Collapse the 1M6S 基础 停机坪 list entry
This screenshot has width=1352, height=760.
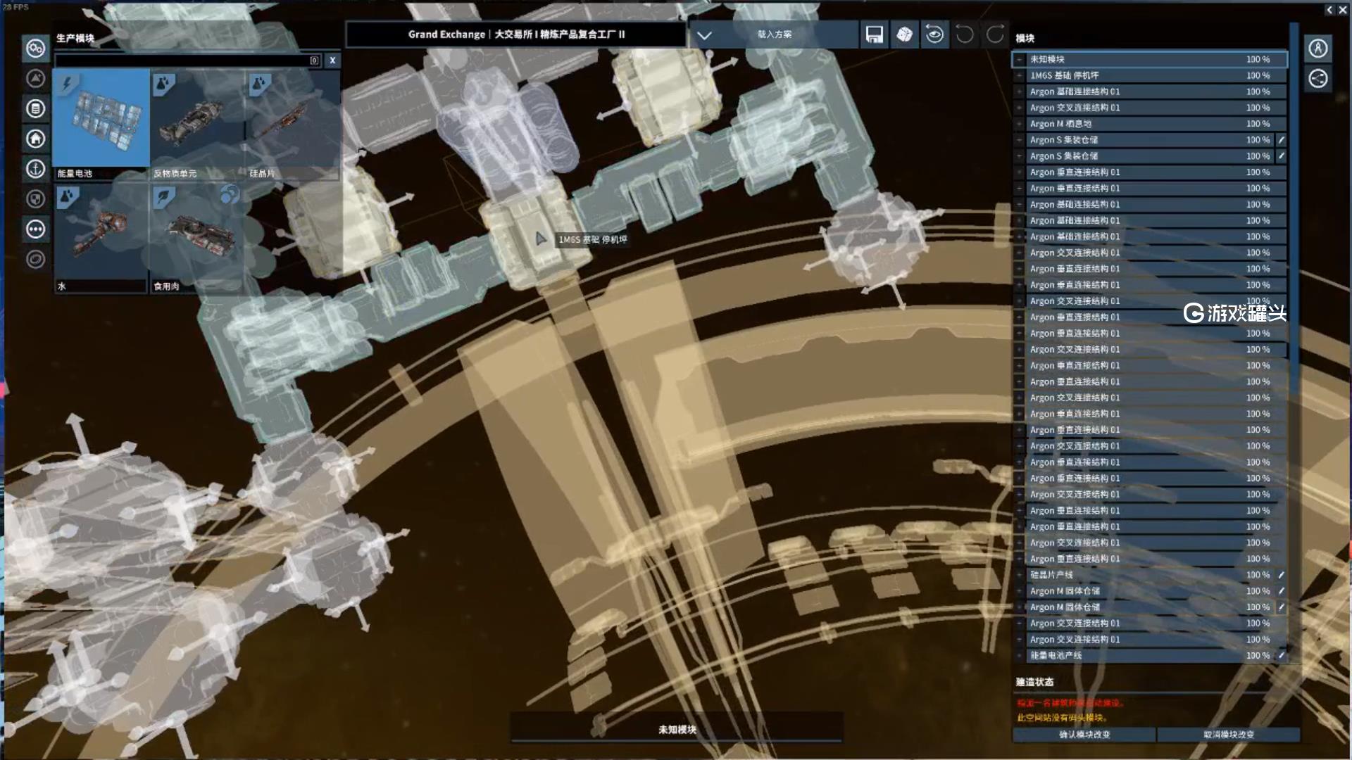(x=1019, y=75)
